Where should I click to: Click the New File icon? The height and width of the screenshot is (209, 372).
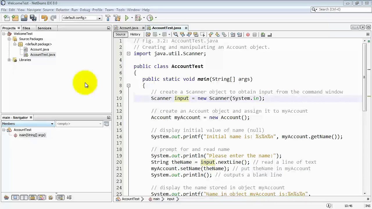[6, 18]
